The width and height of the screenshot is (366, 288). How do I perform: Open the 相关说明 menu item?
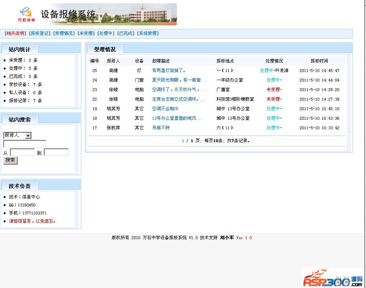(15, 33)
